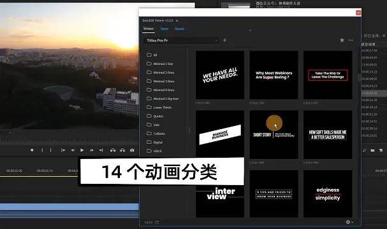This screenshot has width=387, height=229.
Task: Add a marker in program monitor
Action: pos(32,150)
